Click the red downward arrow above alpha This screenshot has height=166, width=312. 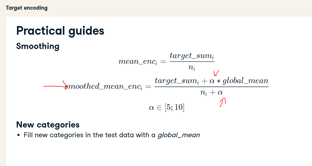tap(216, 73)
